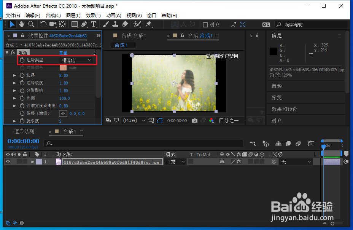Select the Hand tool in the toolbar
This screenshot has width=353, height=230.
[x=22, y=24]
